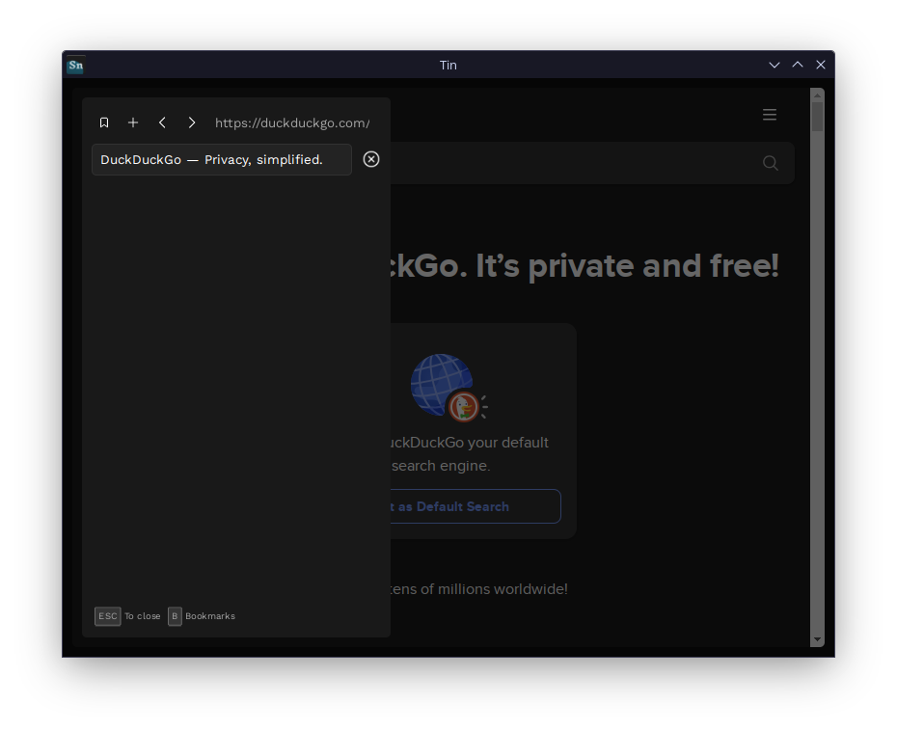Click the scrollbar down arrow
The height and width of the screenshot is (731, 897).
[x=817, y=639]
